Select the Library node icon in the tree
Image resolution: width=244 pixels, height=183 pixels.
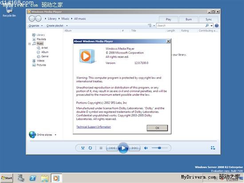[x=34, y=35]
